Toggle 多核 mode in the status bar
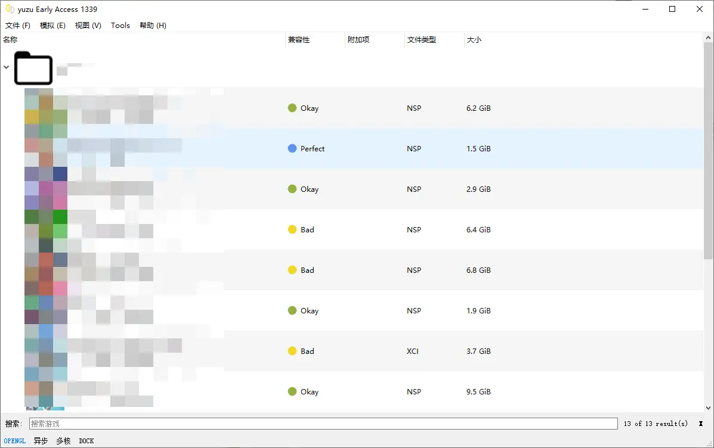Screen dimensions: 714x448 pyautogui.click(x=63, y=441)
